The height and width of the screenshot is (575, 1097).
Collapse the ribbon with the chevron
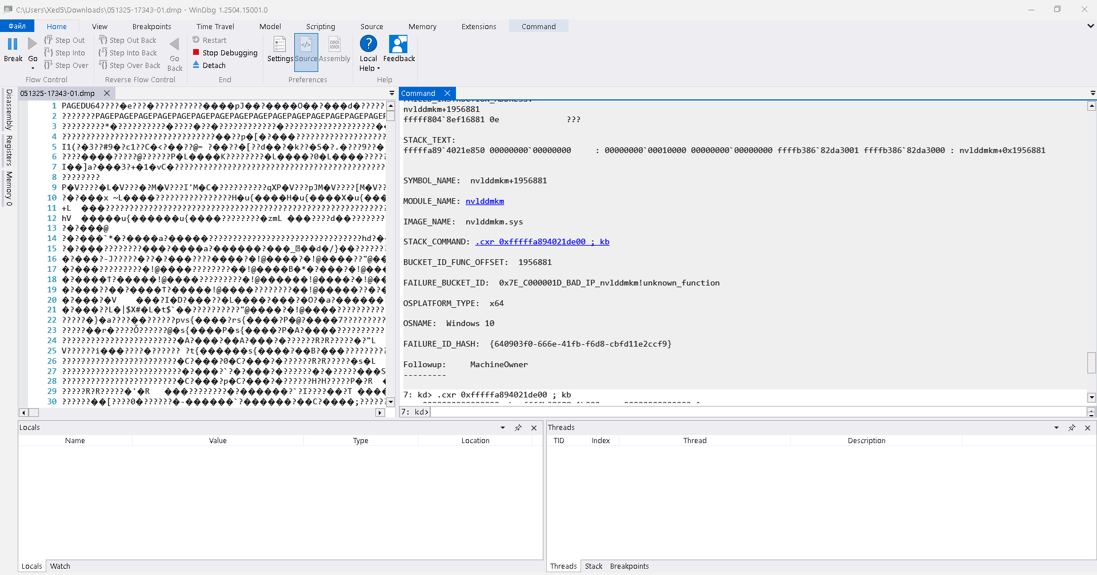tap(1090, 26)
